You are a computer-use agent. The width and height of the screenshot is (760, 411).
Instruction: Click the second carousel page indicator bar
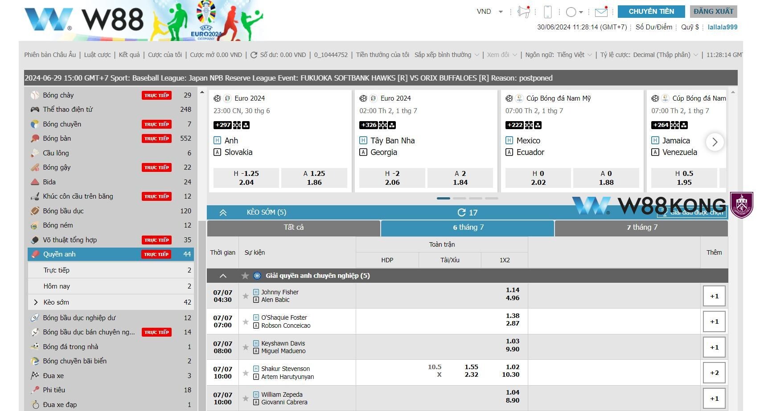pyautogui.click(x=459, y=198)
